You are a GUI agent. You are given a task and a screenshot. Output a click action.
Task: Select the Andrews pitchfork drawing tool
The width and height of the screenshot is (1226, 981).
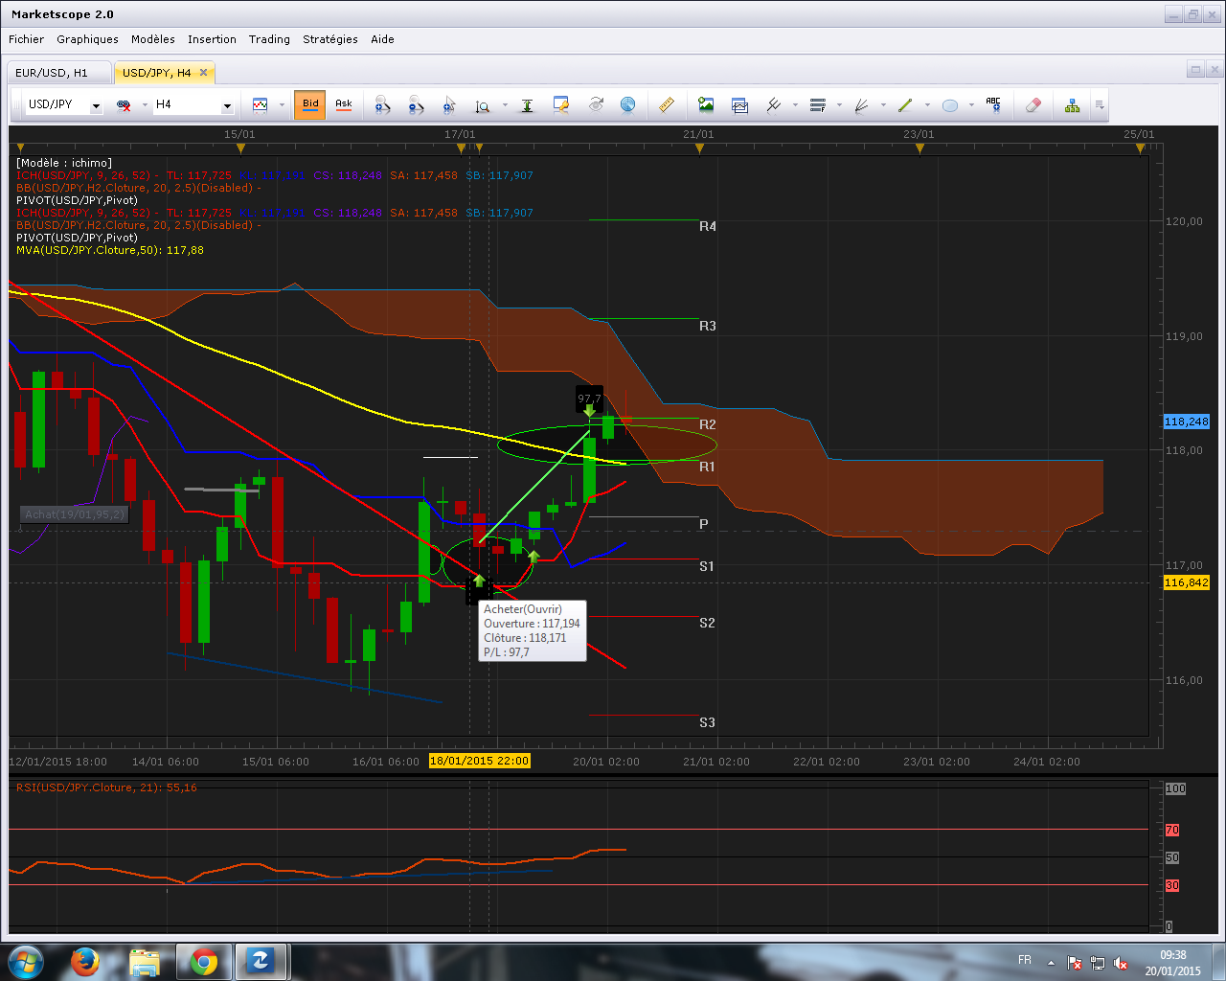[x=774, y=104]
